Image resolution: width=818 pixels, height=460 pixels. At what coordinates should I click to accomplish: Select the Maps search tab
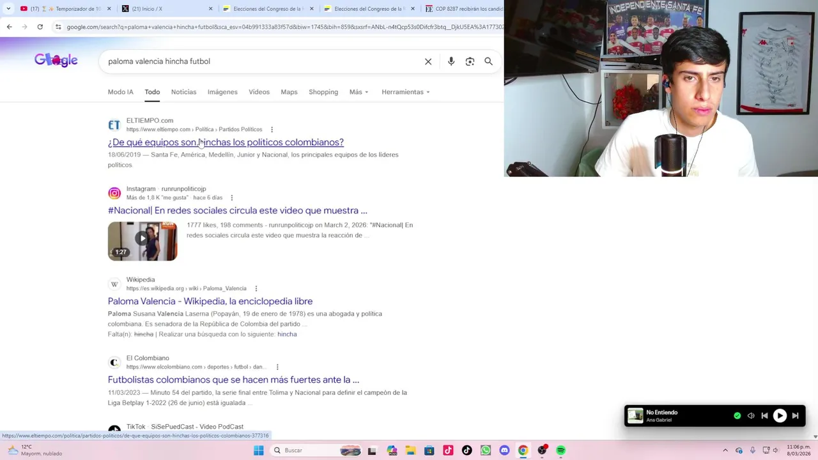point(289,92)
